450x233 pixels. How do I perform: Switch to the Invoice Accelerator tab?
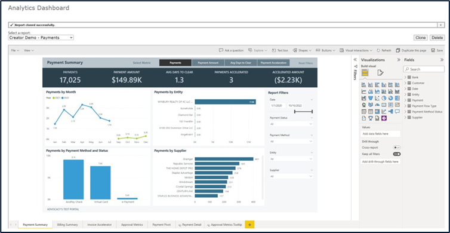99,225
